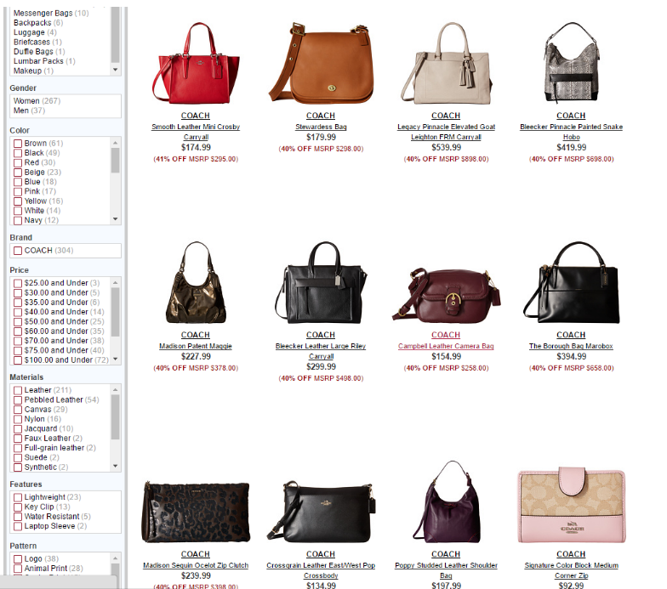This screenshot has height=589, width=667.
Task: View brown Stewardess Bag image
Action: coord(322,63)
